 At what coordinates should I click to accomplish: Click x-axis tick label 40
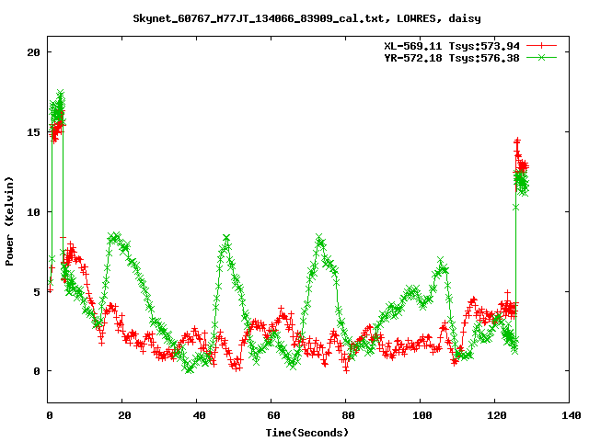pos(199,415)
